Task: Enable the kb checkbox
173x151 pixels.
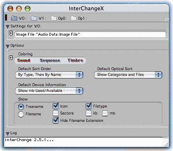Action: 89,113
